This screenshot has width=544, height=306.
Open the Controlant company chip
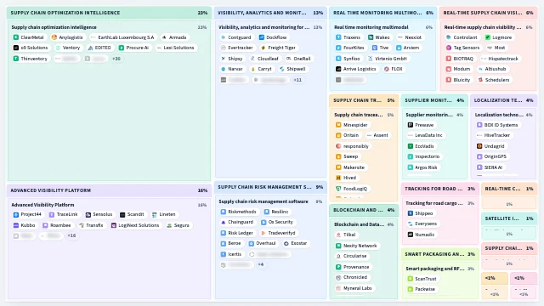pos(462,37)
